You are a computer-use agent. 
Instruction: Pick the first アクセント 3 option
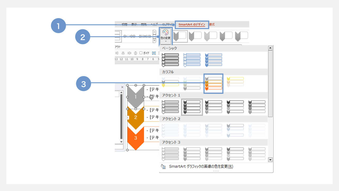pyautogui.click(x=170, y=154)
